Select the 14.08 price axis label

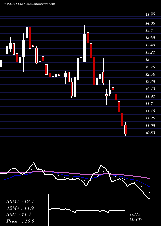[150, 23]
